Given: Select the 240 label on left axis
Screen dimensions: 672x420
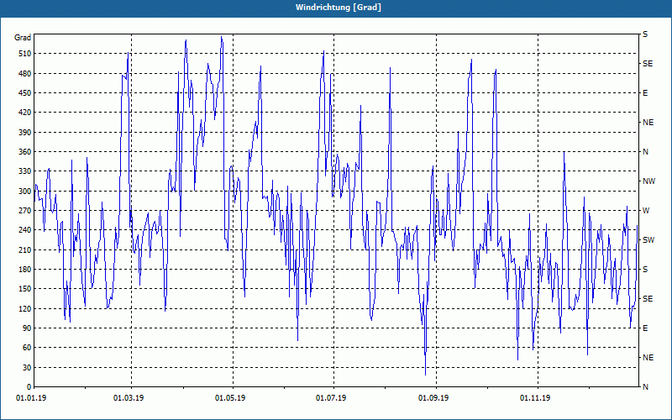Looking at the screenshot, I should 24,229.
